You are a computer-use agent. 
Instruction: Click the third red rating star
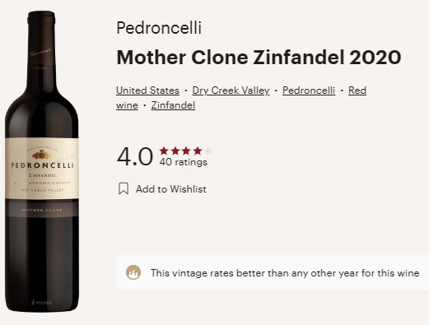click(186, 151)
